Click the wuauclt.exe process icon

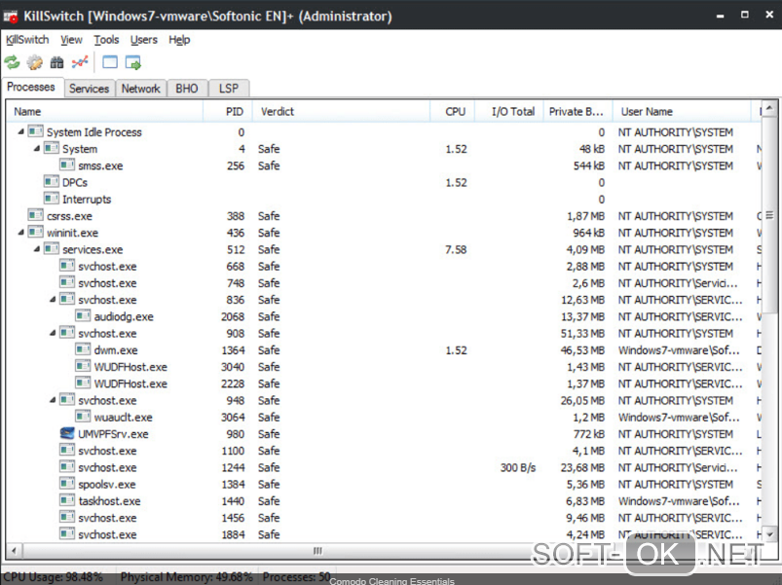click(83, 417)
